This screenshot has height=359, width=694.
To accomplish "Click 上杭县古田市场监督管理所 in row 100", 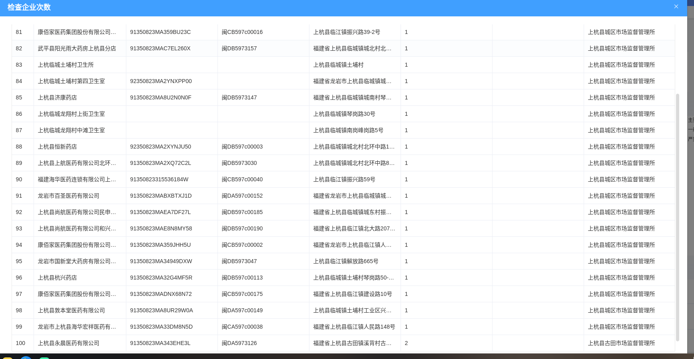I will point(621,343).
